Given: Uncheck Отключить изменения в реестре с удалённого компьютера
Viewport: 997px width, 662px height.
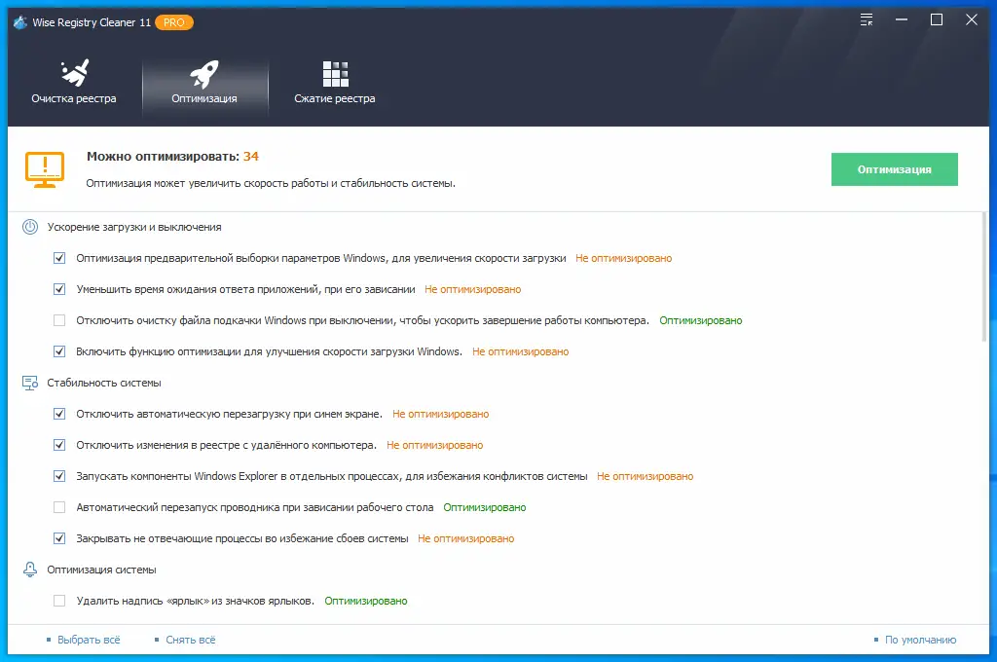Looking at the screenshot, I should coord(59,445).
